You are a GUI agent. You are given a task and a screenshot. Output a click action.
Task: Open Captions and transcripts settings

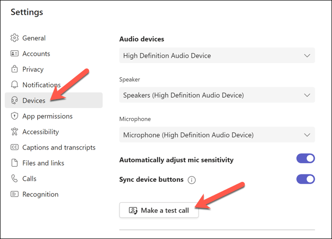coord(59,148)
